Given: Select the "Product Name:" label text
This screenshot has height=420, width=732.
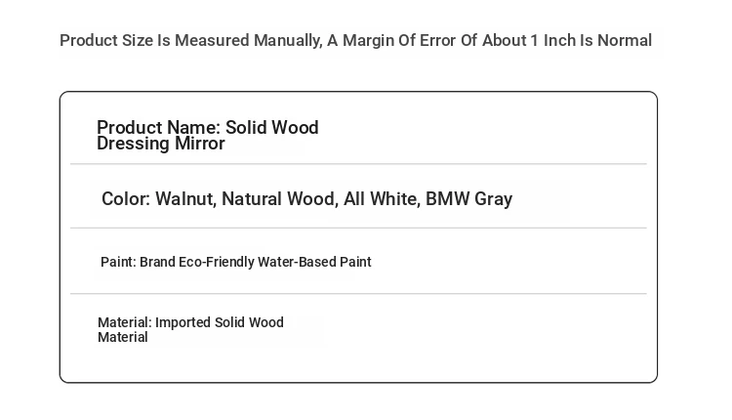Looking at the screenshot, I should [x=158, y=127].
